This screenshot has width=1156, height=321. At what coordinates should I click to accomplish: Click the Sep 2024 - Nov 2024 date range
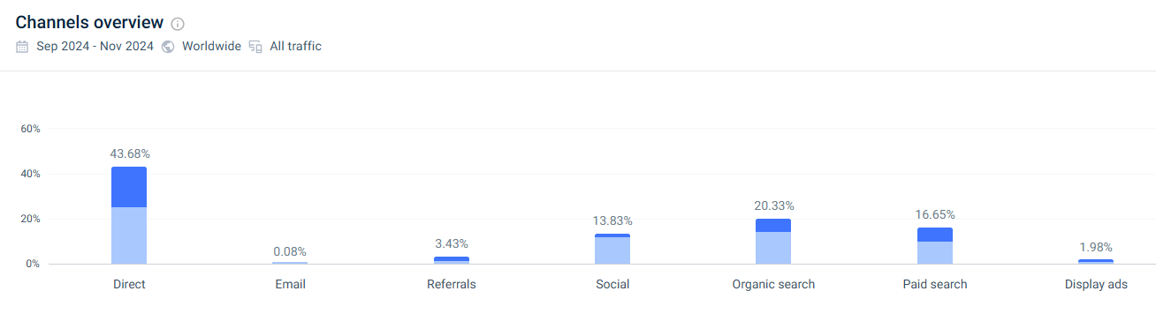click(x=95, y=47)
